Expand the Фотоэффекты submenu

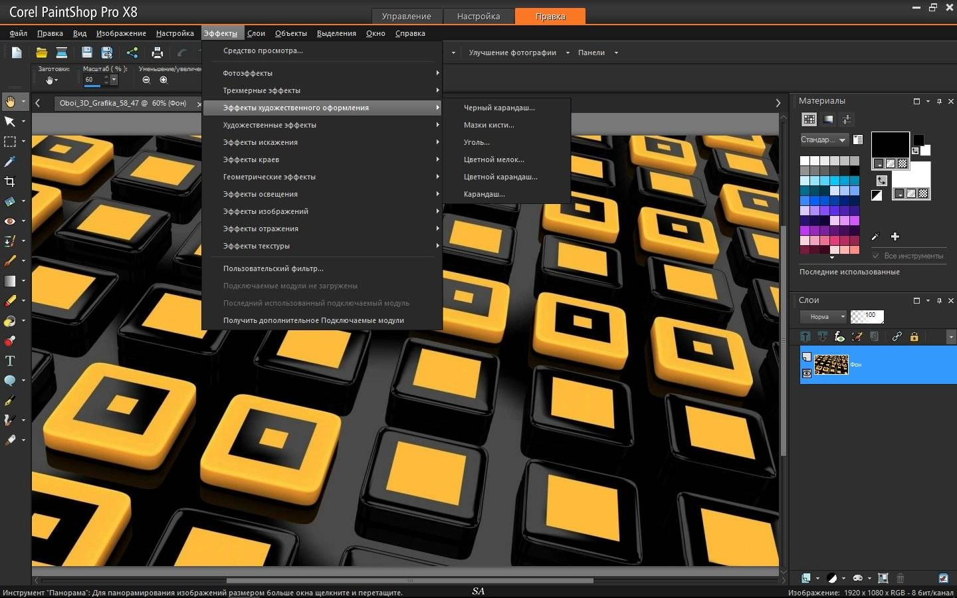pos(322,73)
